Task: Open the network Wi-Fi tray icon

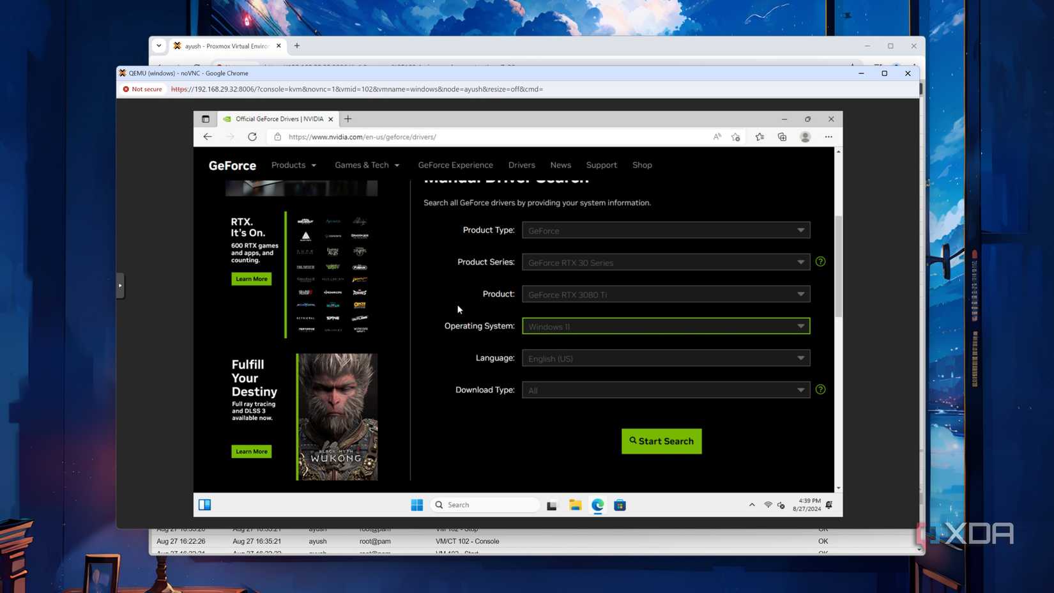Action: (768, 505)
